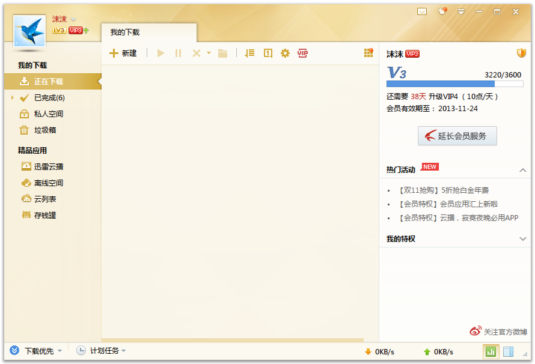Open 【会员特权】会员应用汇上新啦 link
This screenshot has width=535, height=364.
[448, 204]
